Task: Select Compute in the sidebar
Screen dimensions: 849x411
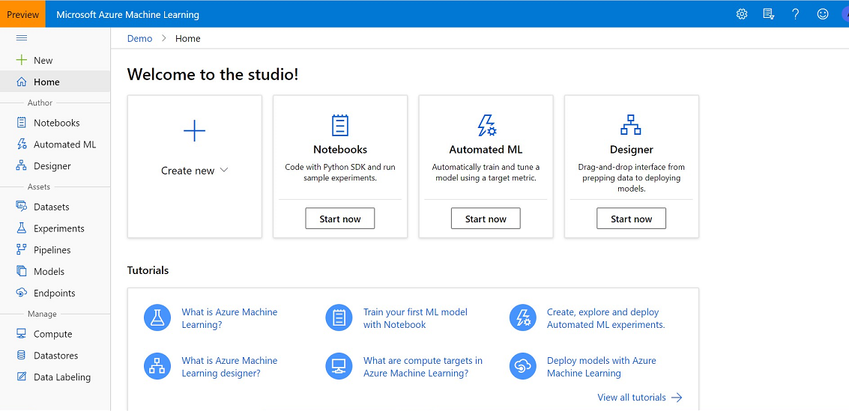Action: pyautogui.click(x=55, y=334)
